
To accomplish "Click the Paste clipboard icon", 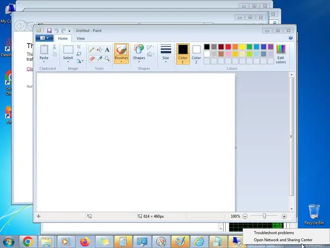I will (44, 50).
